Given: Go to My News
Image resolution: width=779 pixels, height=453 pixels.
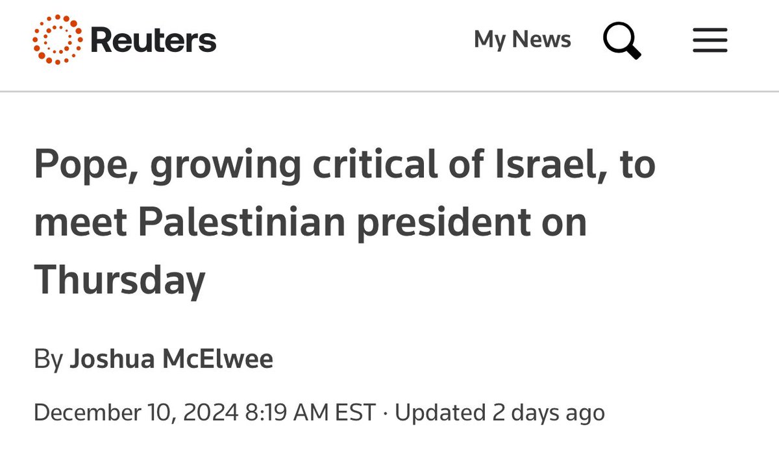Looking at the screenshot, I should click(x=522, y=40).
